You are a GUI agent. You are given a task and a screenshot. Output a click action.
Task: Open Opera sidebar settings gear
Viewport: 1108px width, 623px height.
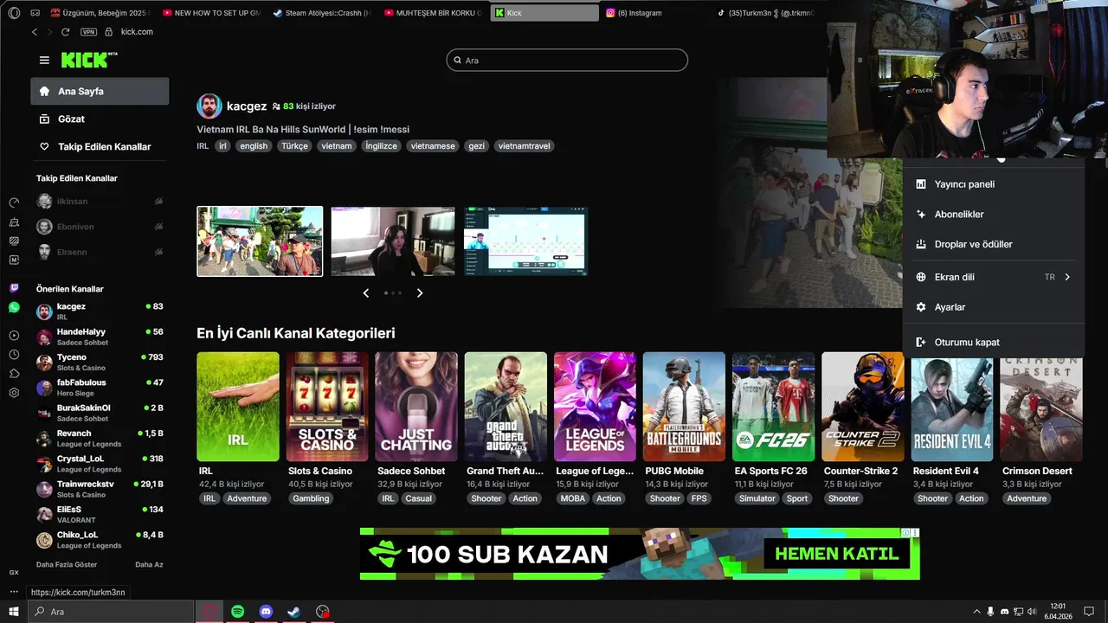click(x=14, y=393)
